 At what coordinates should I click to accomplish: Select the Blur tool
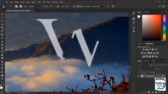pos(2,55)
